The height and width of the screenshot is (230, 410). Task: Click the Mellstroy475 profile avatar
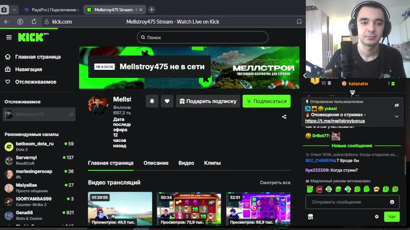pos(98,104)
